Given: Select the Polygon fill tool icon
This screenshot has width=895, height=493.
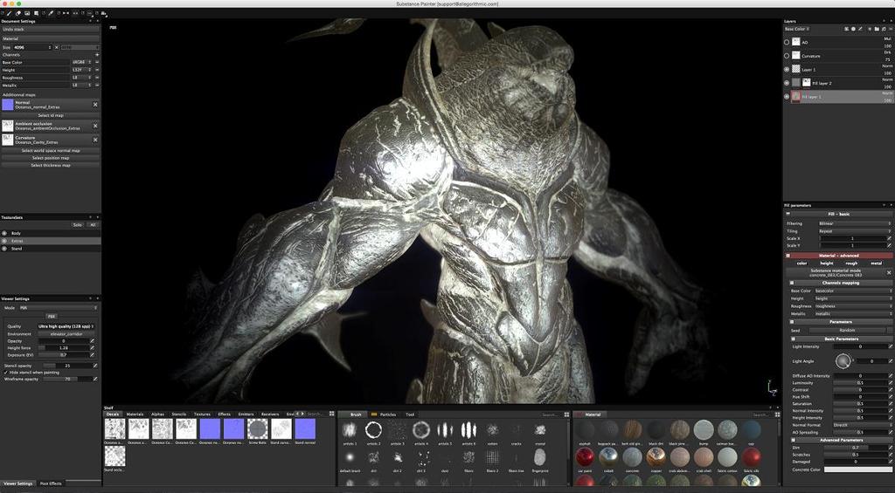Looking at the screenshot, I should pos(37,12).
